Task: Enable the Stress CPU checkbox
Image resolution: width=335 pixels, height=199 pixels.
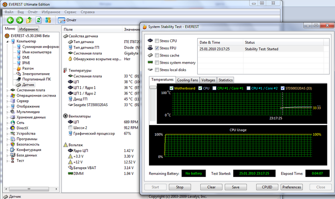Action: (157, 41)
